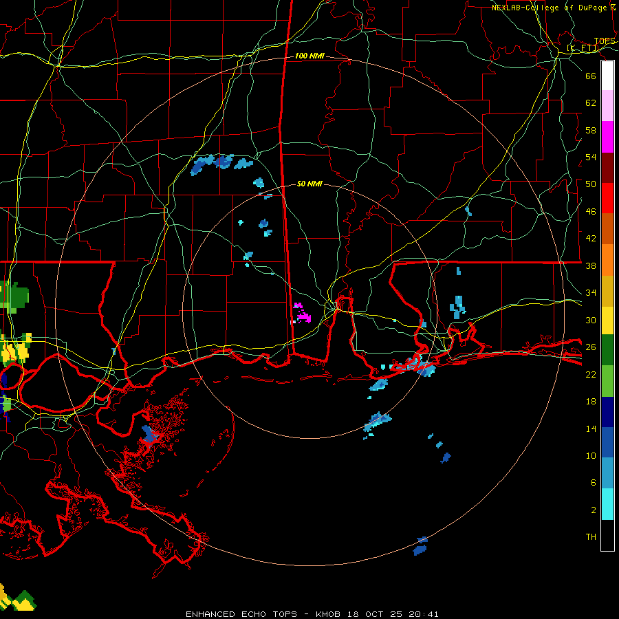
Task: Select the dark red legend swatch
Action: (x=607, y=168)
